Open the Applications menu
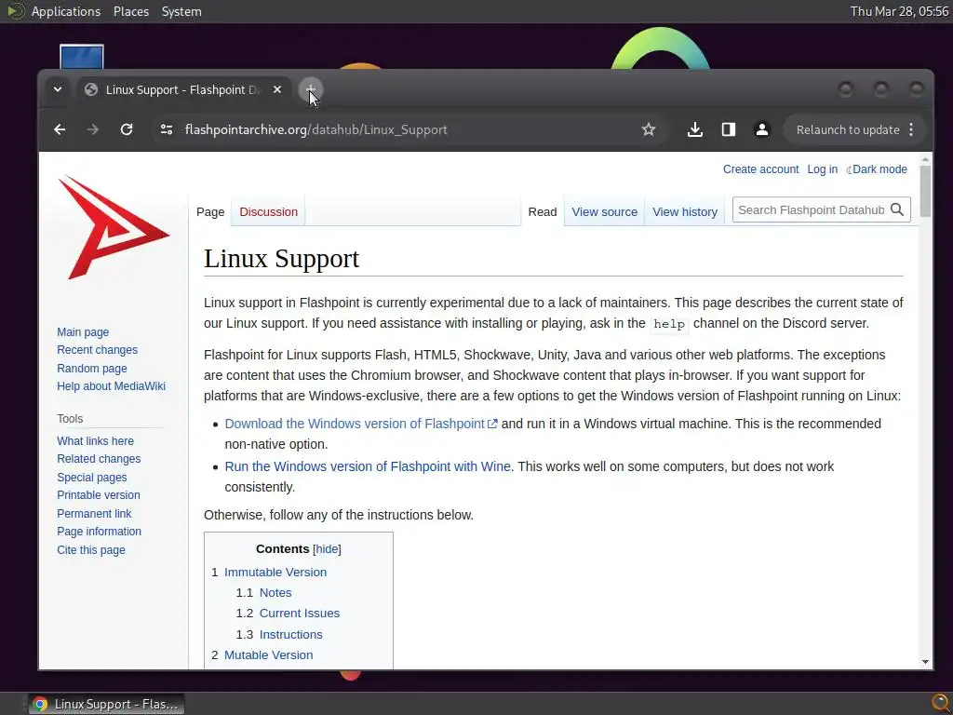Viewport: 953px width, 715px height. click(66, 11)
